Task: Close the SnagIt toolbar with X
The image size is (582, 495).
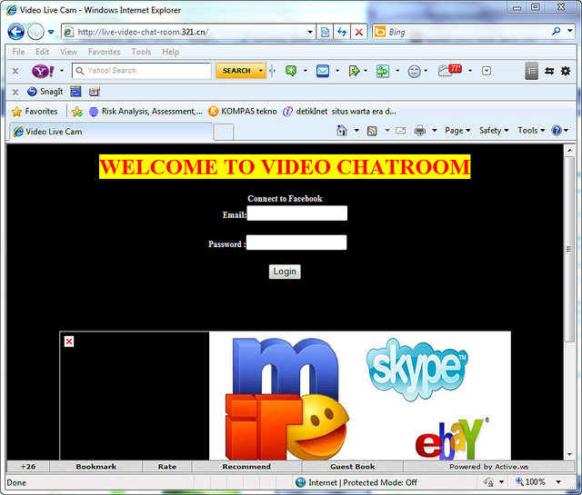Action: [15, 92]
